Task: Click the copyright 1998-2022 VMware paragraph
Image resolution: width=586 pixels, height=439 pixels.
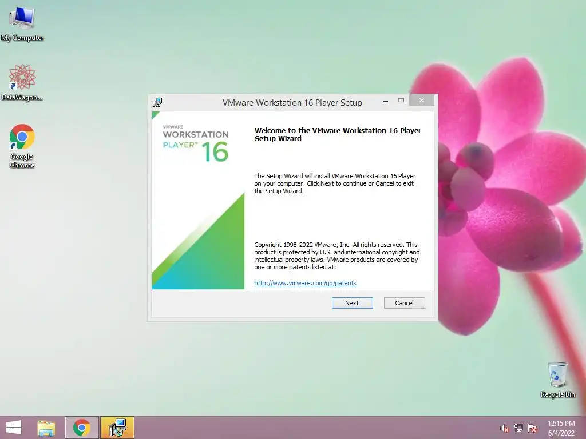Action: 337,256
